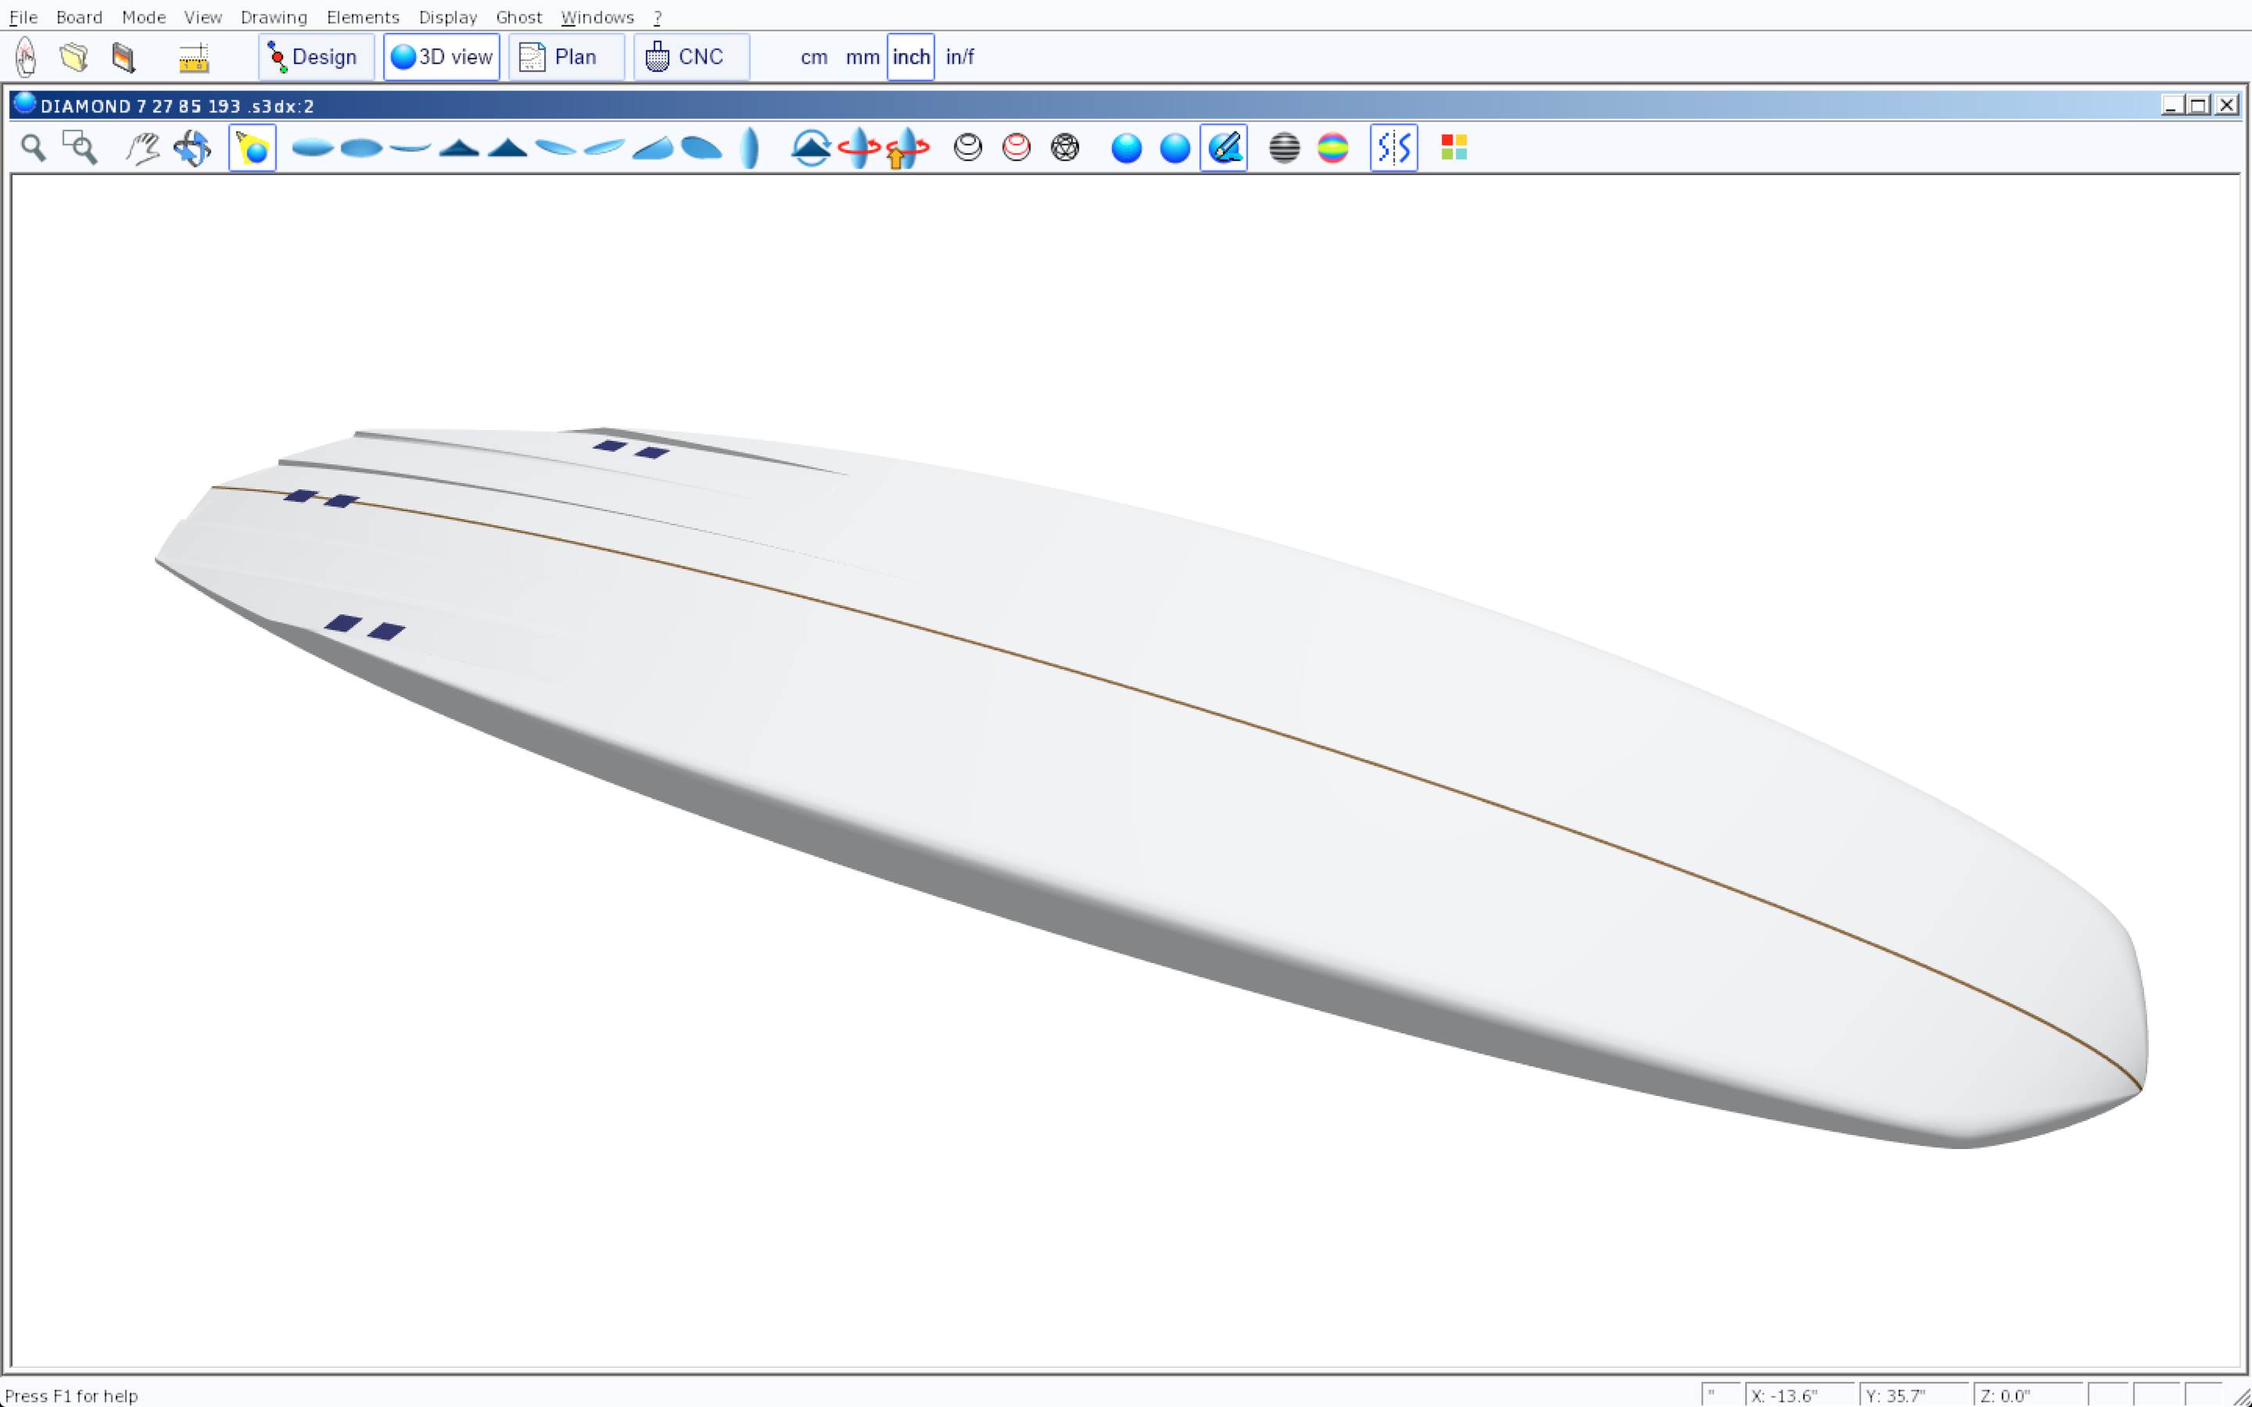Click the magnifier zoom tool
Image resolution: width=2252 pixels, height=1407 pixels.
coord(34,148)
